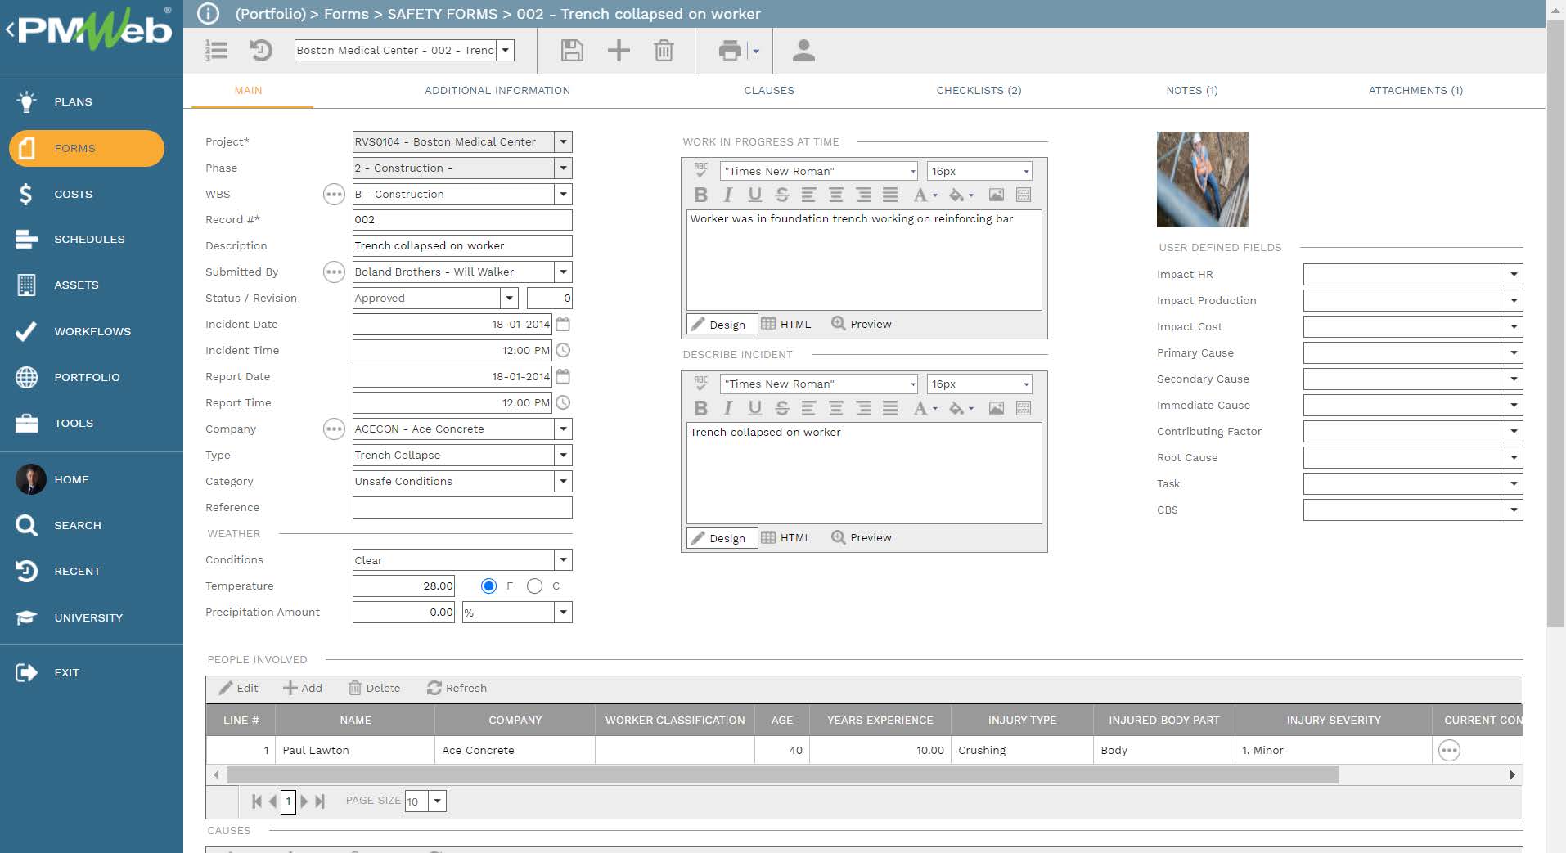The width and height of the screenshot is (1566, 853).
Task: Click the worker incident photo thumbnail
Action: [1202, 179]
